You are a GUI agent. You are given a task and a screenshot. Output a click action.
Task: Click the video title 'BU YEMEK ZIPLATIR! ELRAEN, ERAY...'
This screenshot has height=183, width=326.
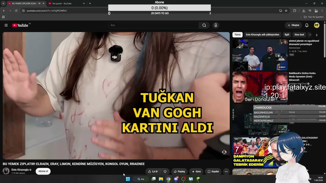click(74, 164)
